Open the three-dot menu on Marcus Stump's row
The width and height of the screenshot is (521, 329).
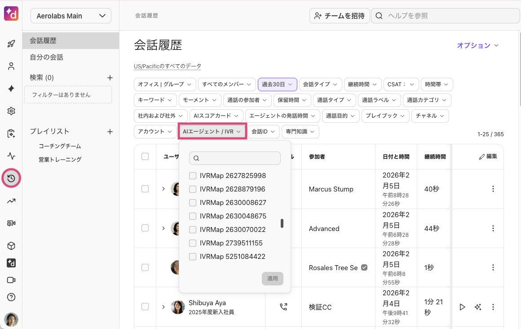tap(493, 189)
